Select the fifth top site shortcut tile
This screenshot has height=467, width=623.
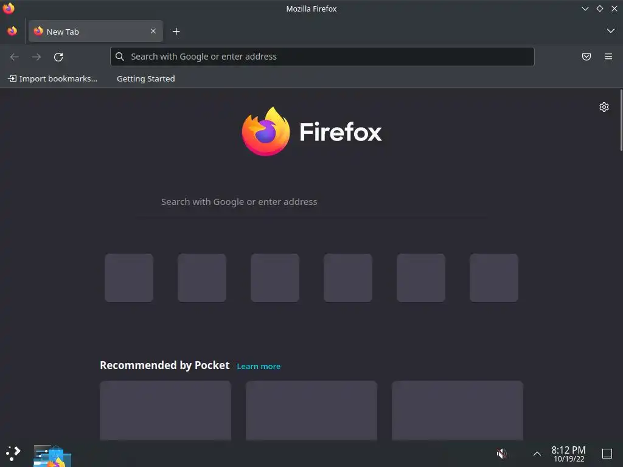click(421, 278)
